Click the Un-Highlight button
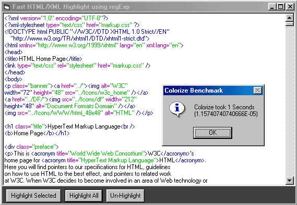Viewport: 297px width, 205px height. tap(125, 196)
